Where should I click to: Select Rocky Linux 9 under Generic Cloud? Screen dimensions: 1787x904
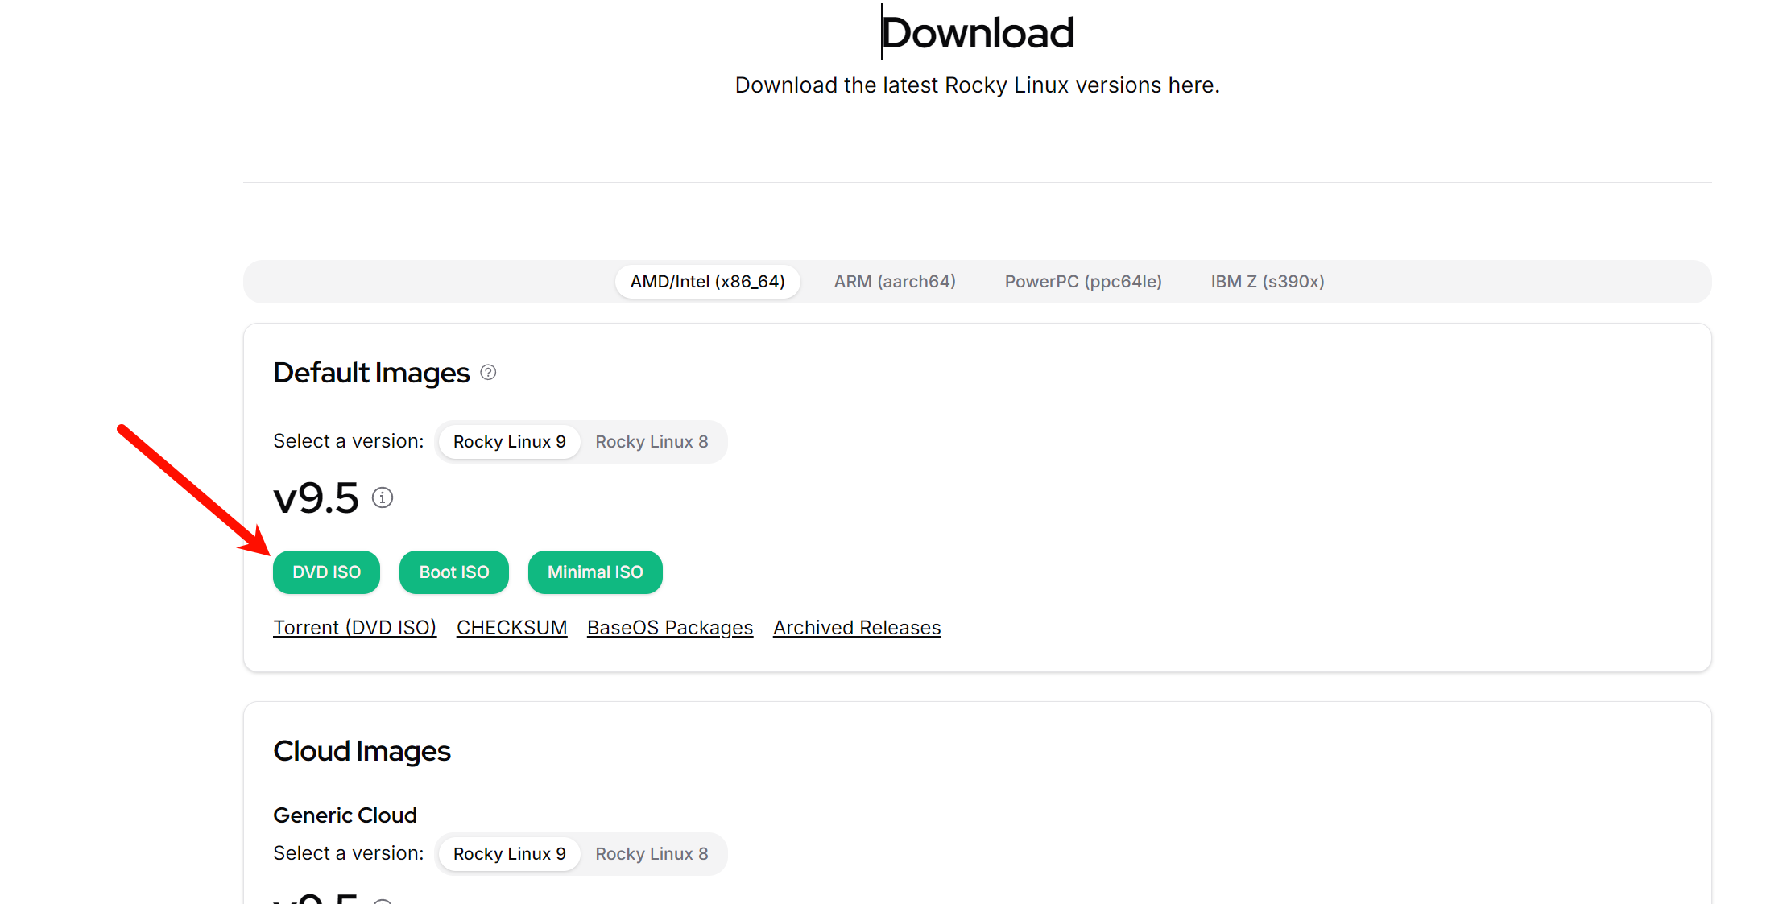click(509, 854)
